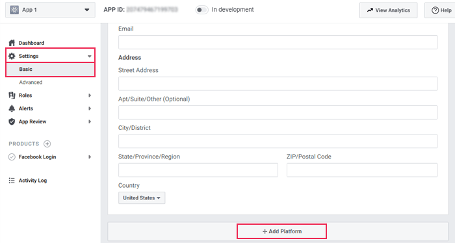Expand the Facebook Login submenu arrow
Screen dimensions: 455x243
tap(90, 157)
